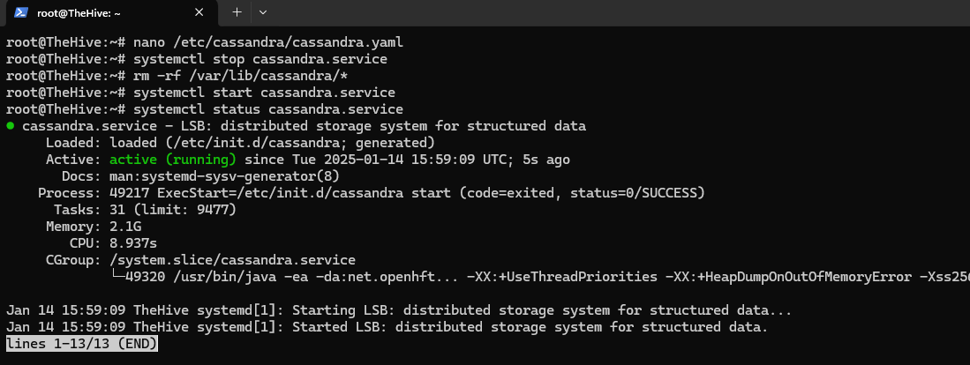Click the "lines 1-13/13 (END)" pager indicator
970x365 pixels.
click(x=82, y=344)
